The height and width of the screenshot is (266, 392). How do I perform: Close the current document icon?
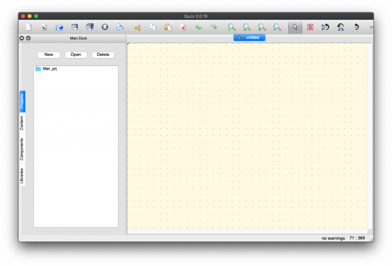click(x=105, y=27)
